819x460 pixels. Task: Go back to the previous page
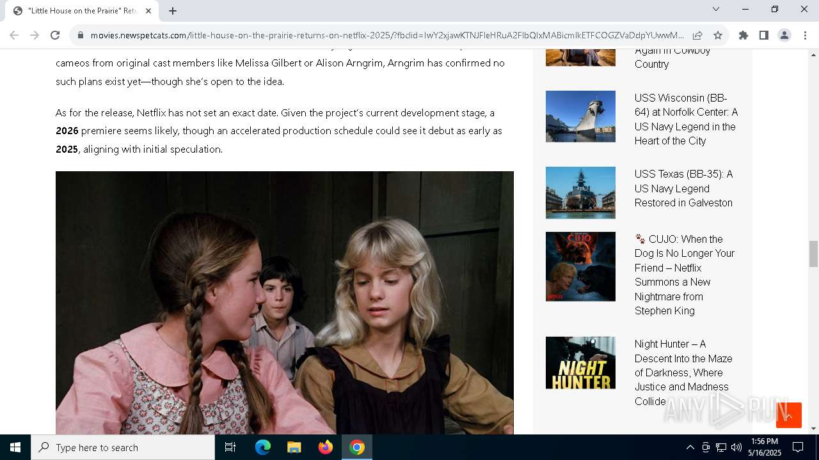pos(14,35)
